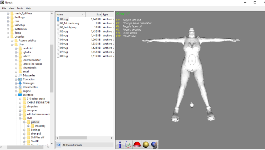The image size is (265, 150).
Task: Open the File menu
Action: coord(4,8)
